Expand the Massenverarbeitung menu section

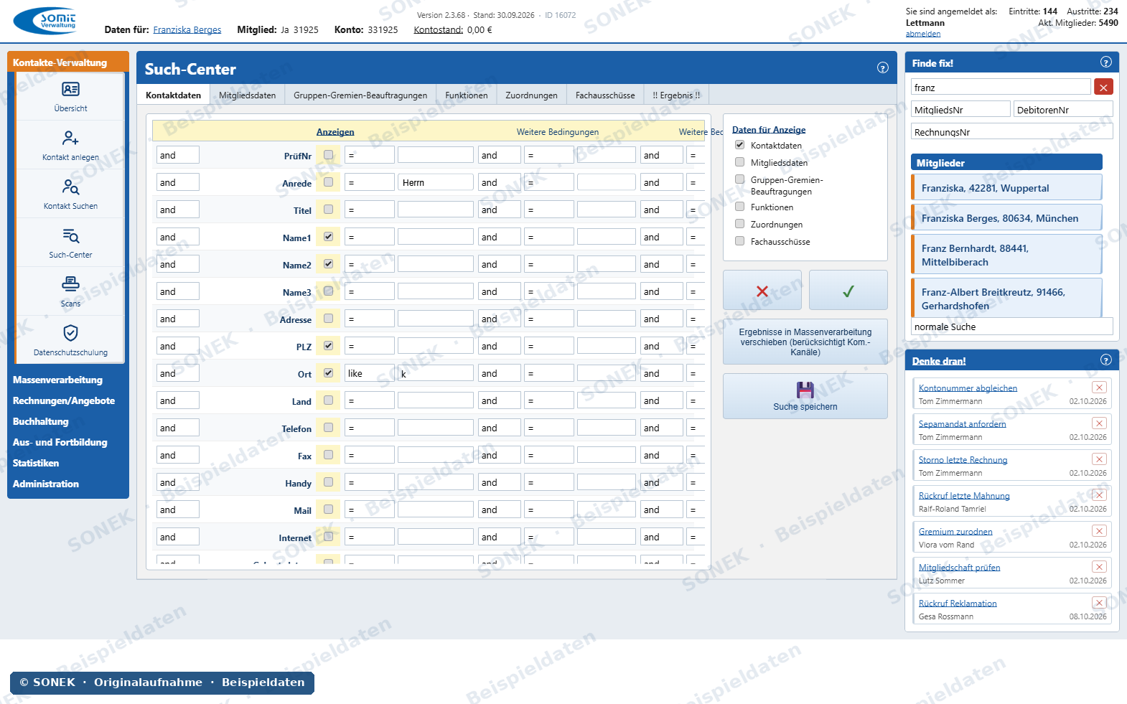pos(57,380)
